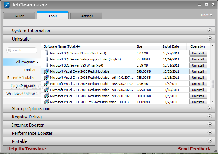The image size is (218, 154).
Task: Show Large Programs list
Action: 22,86
